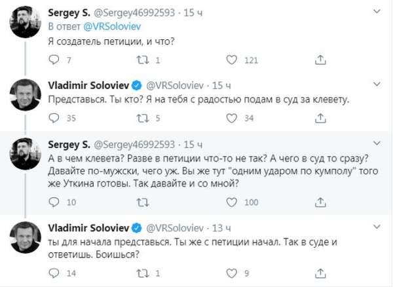
Task: Like Soloviev's tweet with 34 likes
Action: coord(230,119)
